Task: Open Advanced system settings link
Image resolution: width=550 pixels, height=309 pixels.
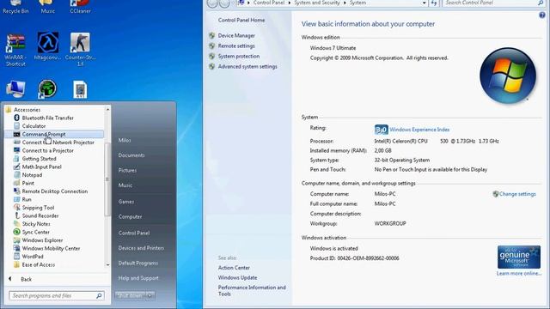Action: tap(247, 66)
